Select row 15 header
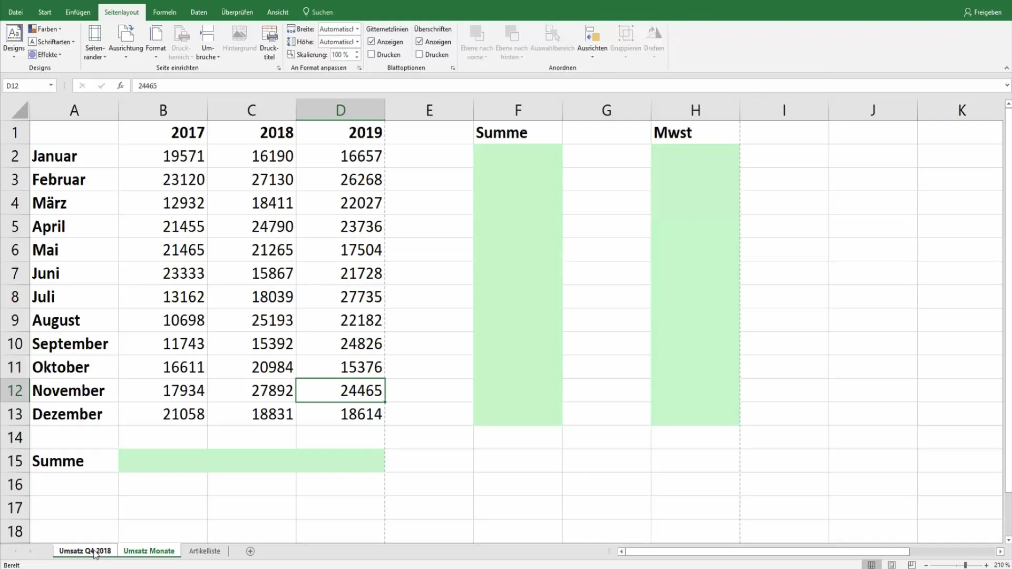This screenshot has height=569, width=1012. click(15, 461)
